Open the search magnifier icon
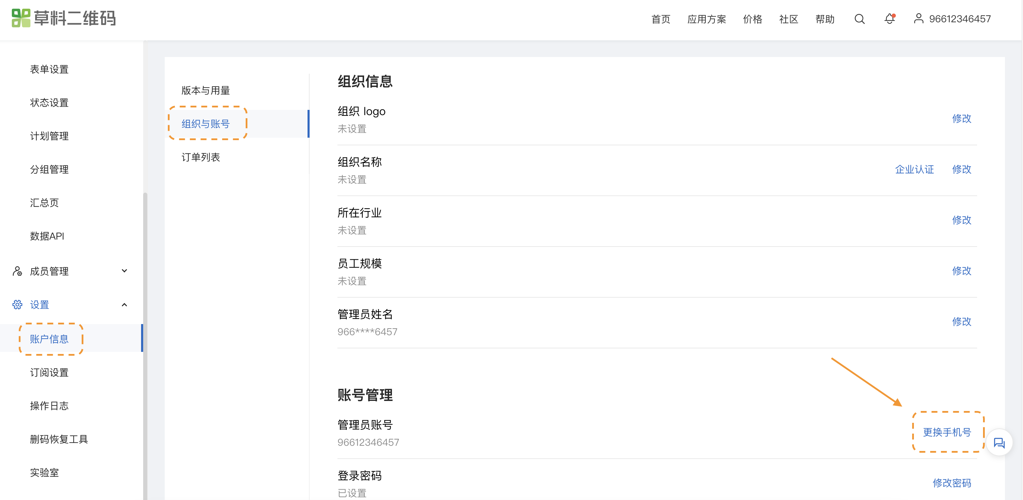The image size is (1023, 500). (x=859, y=19)
